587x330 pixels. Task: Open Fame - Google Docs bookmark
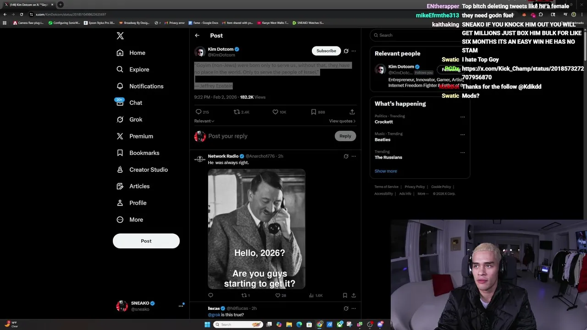203,23
